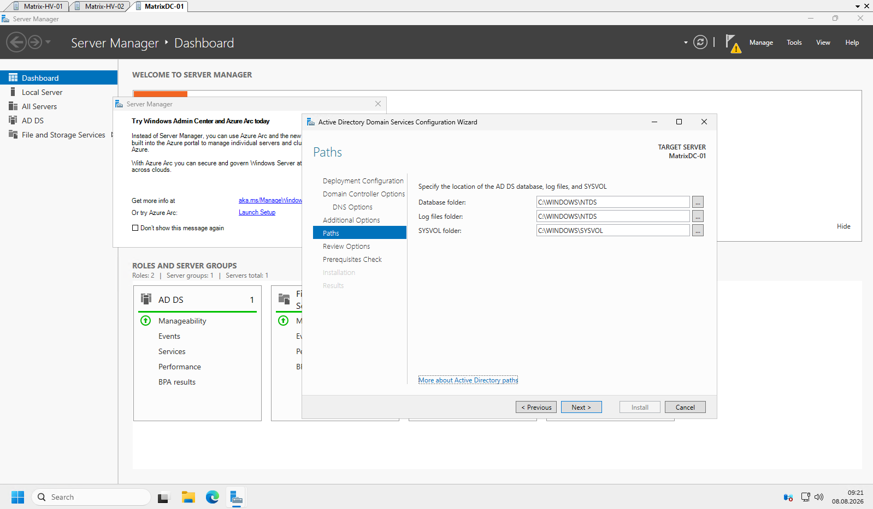Click the AD DS role tile header
Screen dimensions: 873x509
(x=197, y=300)
